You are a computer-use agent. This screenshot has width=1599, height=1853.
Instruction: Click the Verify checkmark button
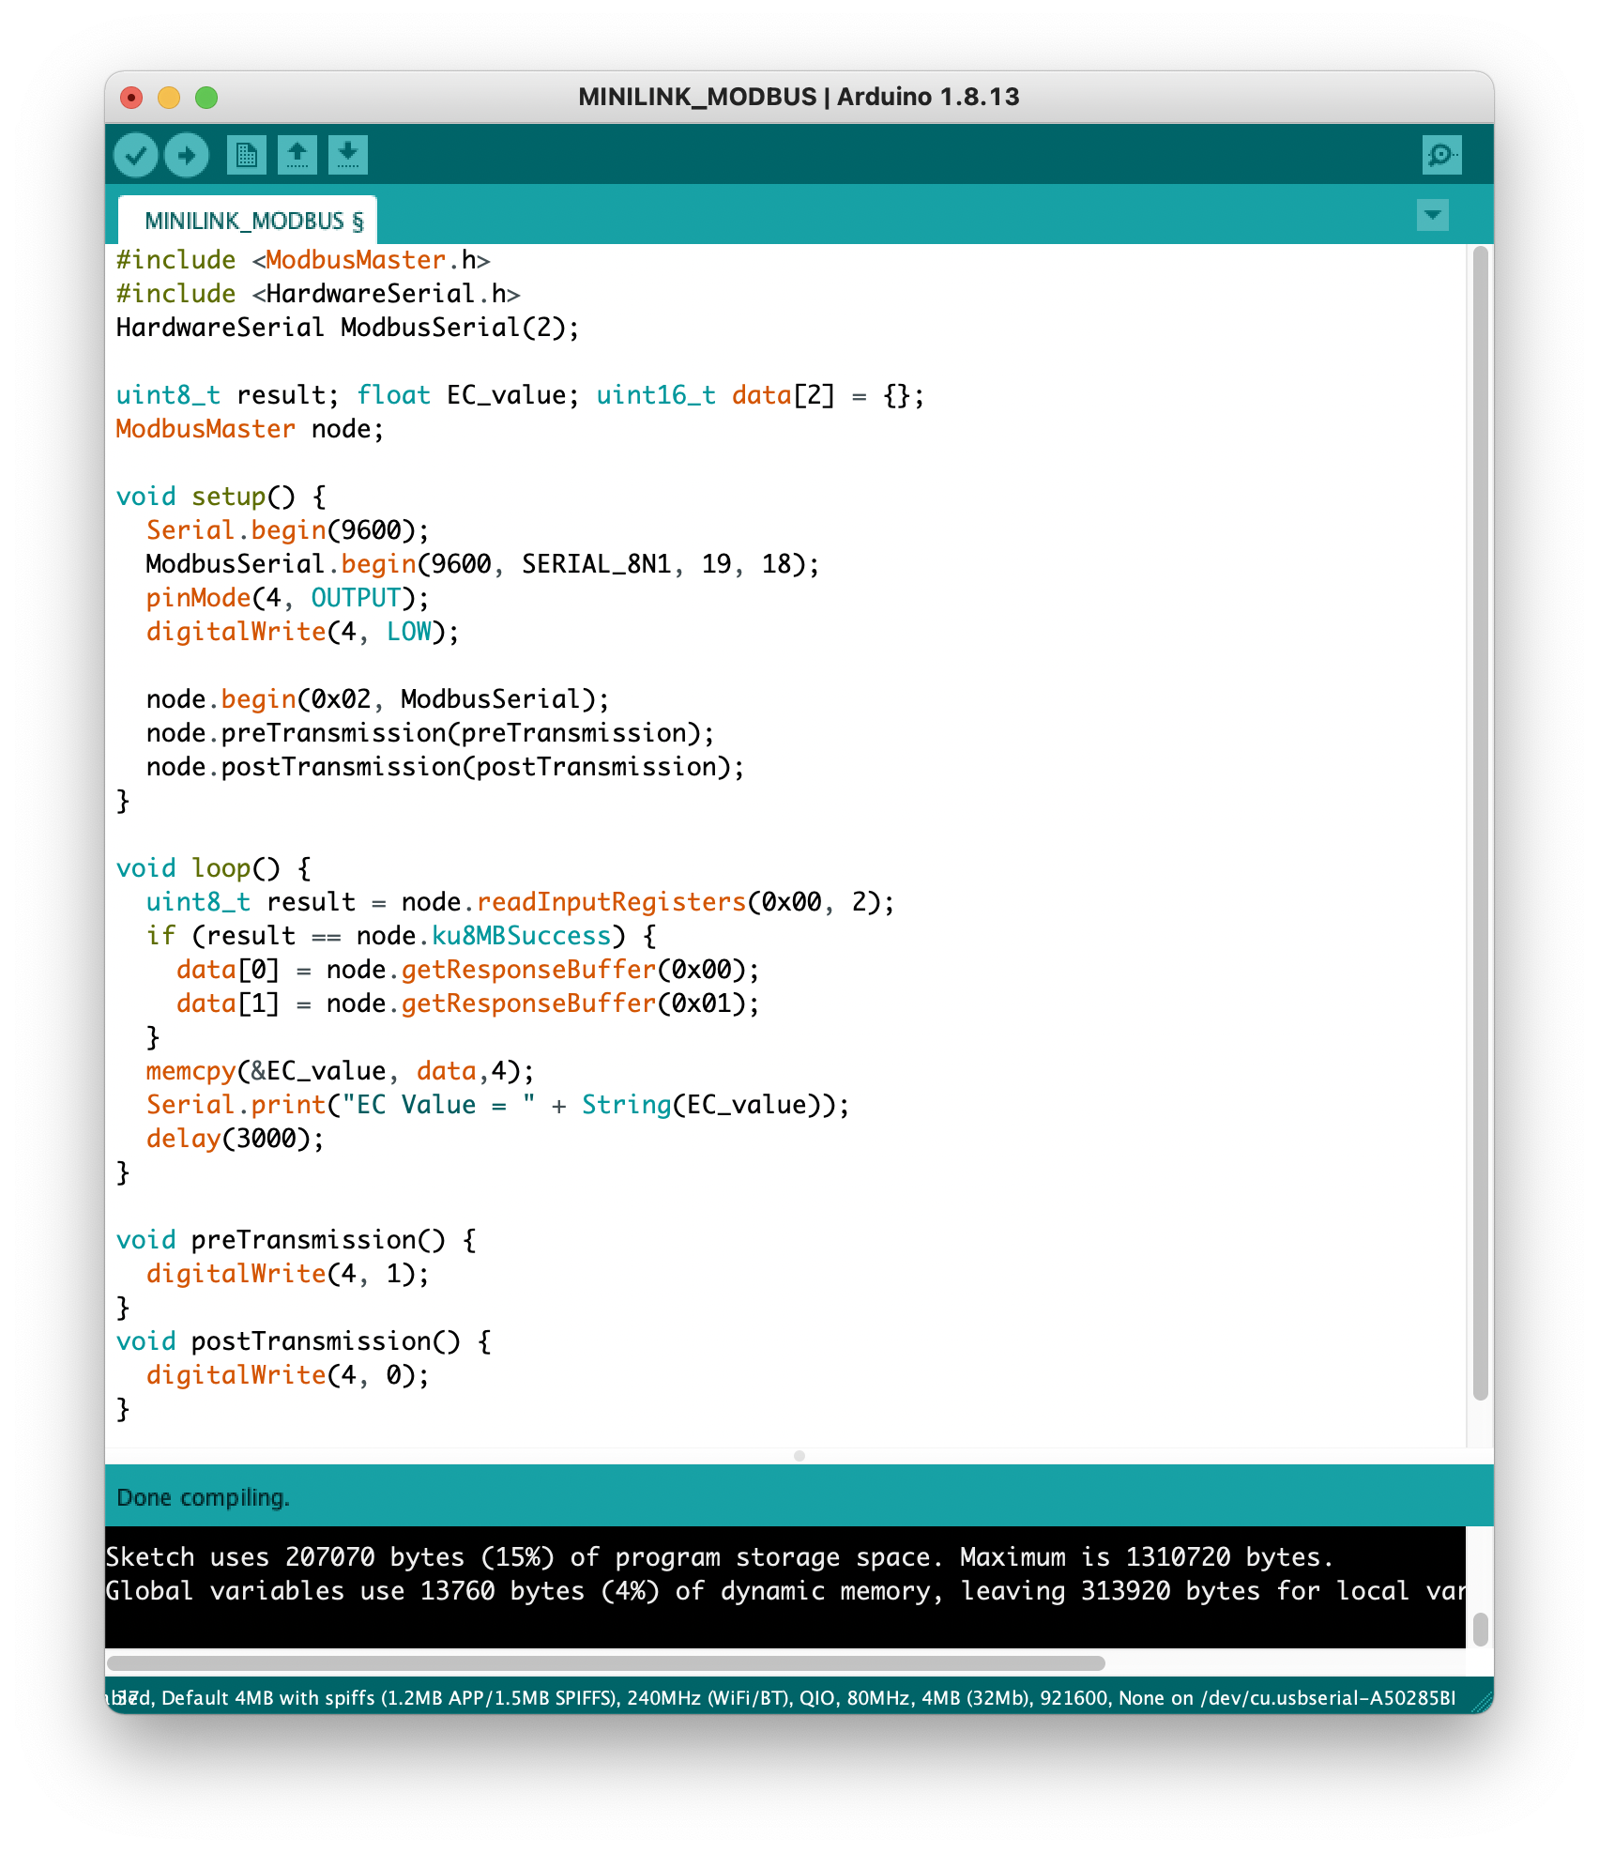tap(136, 155)
